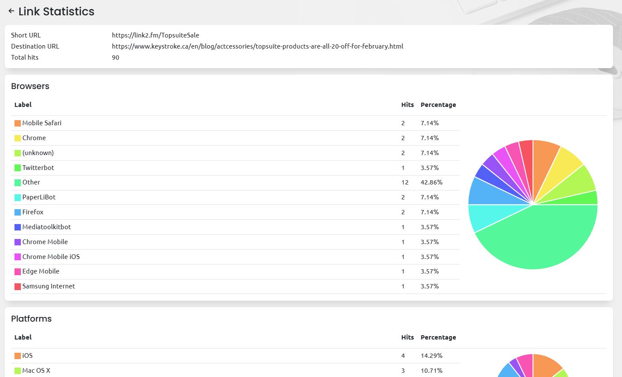The height and width of the screenshot is (377, 622).
Task: Click the iOS orange swatch in Platforms
Action: coord(17,356)
